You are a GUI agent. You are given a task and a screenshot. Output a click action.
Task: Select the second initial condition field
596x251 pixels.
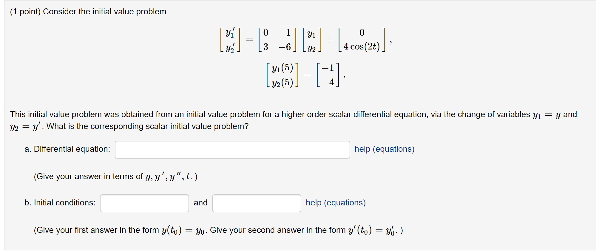pos(257,203)
